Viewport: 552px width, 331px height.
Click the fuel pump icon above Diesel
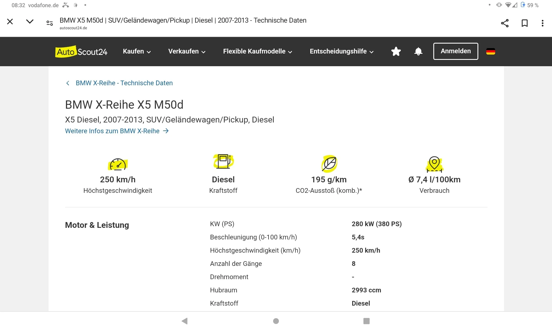point(223,161)
